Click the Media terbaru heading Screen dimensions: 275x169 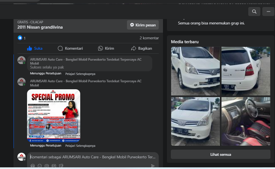185,42
